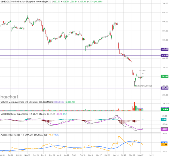Click the [BATS] exchange label
Viewport: 170px width, 157px height.
pyautogui.click(x=48, y=2)
